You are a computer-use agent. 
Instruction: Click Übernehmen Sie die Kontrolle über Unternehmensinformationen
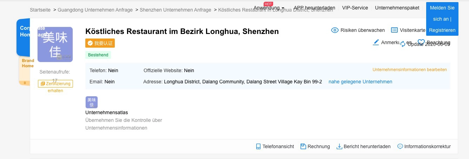(124, 124)
